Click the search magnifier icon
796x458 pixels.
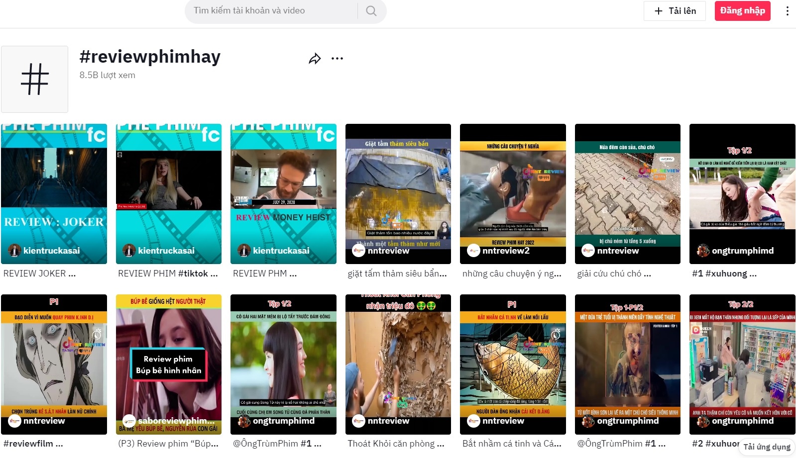(371, 10)
